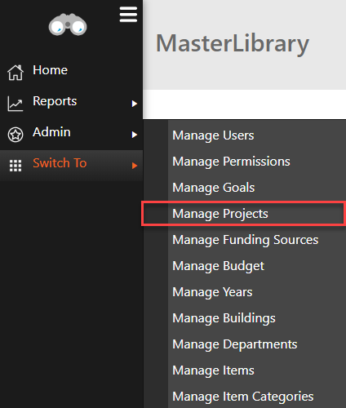
Task: Open Manage Users
Action: click(x=213, y=135)
